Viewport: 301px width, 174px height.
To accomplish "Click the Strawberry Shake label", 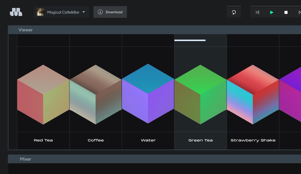I will pyautogui.click(x=253, y=140).
